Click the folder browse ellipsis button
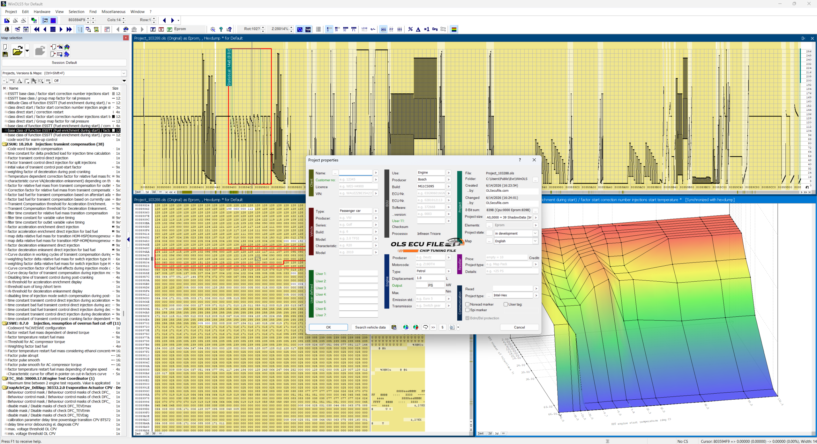Viewport: 817px width, 444px height. click(x=536, y=180)
